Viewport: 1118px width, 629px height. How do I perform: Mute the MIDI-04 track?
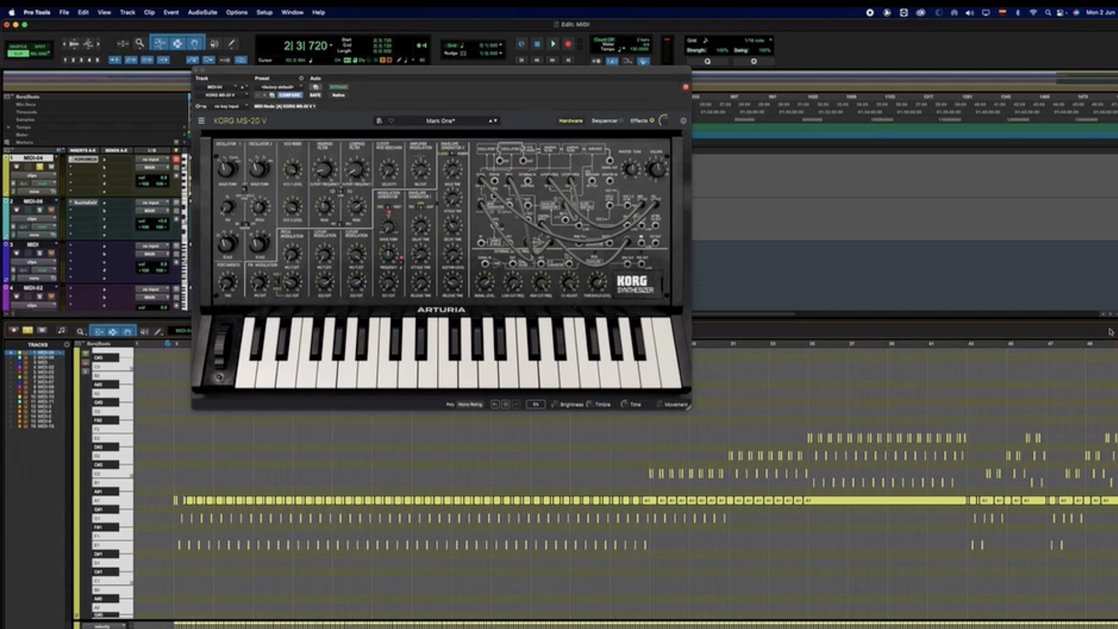(x=51, y=167)
